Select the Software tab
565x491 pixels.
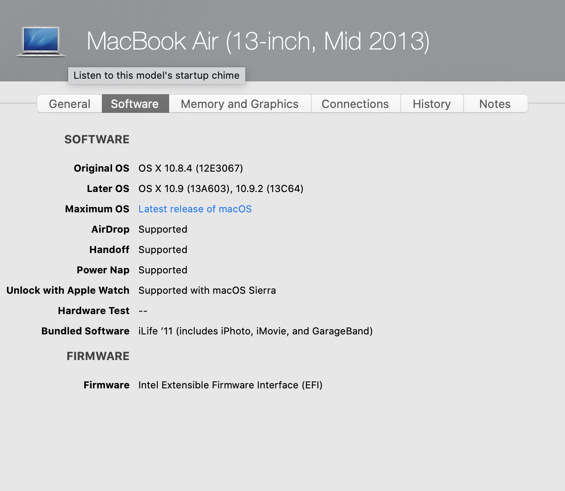135,104
